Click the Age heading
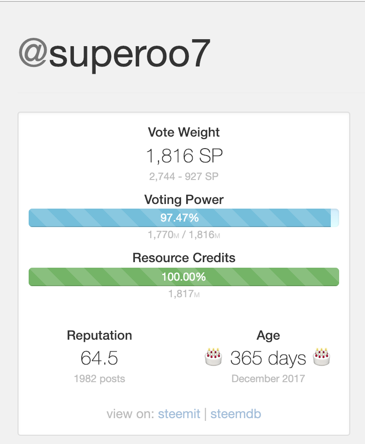The image size is (365, 444). (268, 336)
